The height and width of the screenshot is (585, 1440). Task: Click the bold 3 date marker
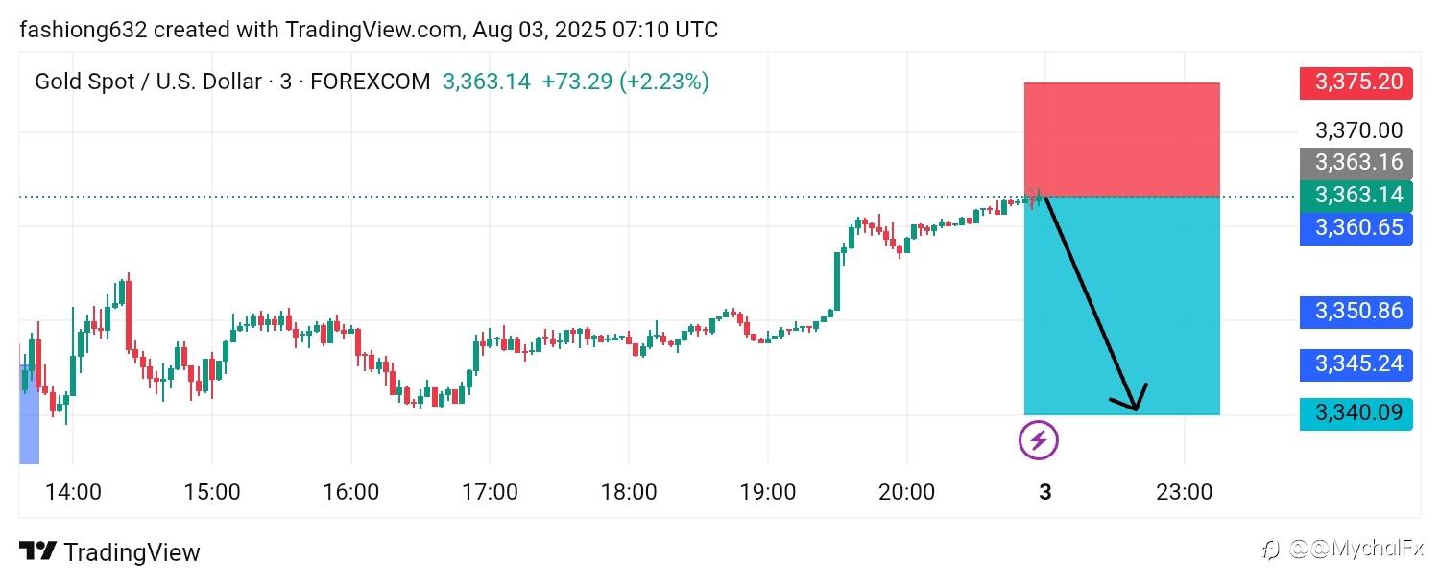tap(1045, 493)
